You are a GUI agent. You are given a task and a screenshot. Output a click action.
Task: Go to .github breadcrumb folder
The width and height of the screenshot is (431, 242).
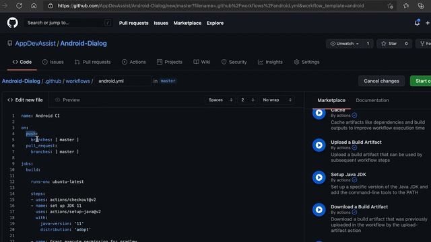tap(53, 81)
